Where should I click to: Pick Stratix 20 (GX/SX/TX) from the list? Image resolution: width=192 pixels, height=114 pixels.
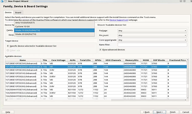click(54, 34)
